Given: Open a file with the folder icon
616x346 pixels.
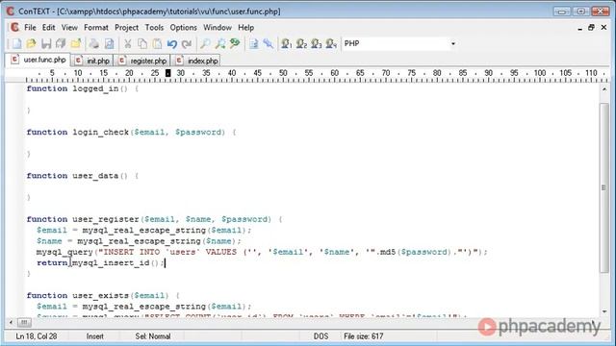Looking at the screenshot, I should [x=31, y=43].
